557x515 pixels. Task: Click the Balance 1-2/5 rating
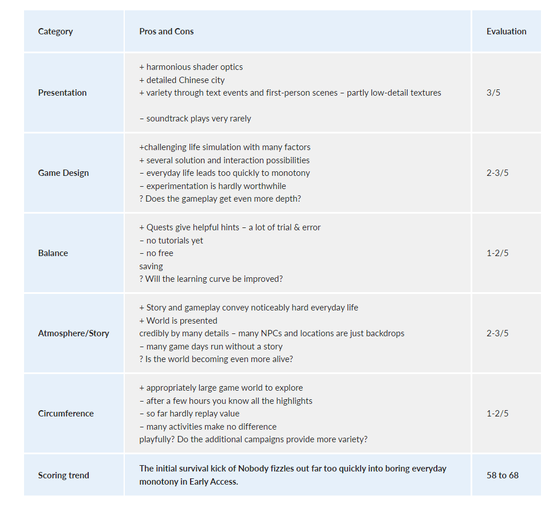tap(497, 253)
